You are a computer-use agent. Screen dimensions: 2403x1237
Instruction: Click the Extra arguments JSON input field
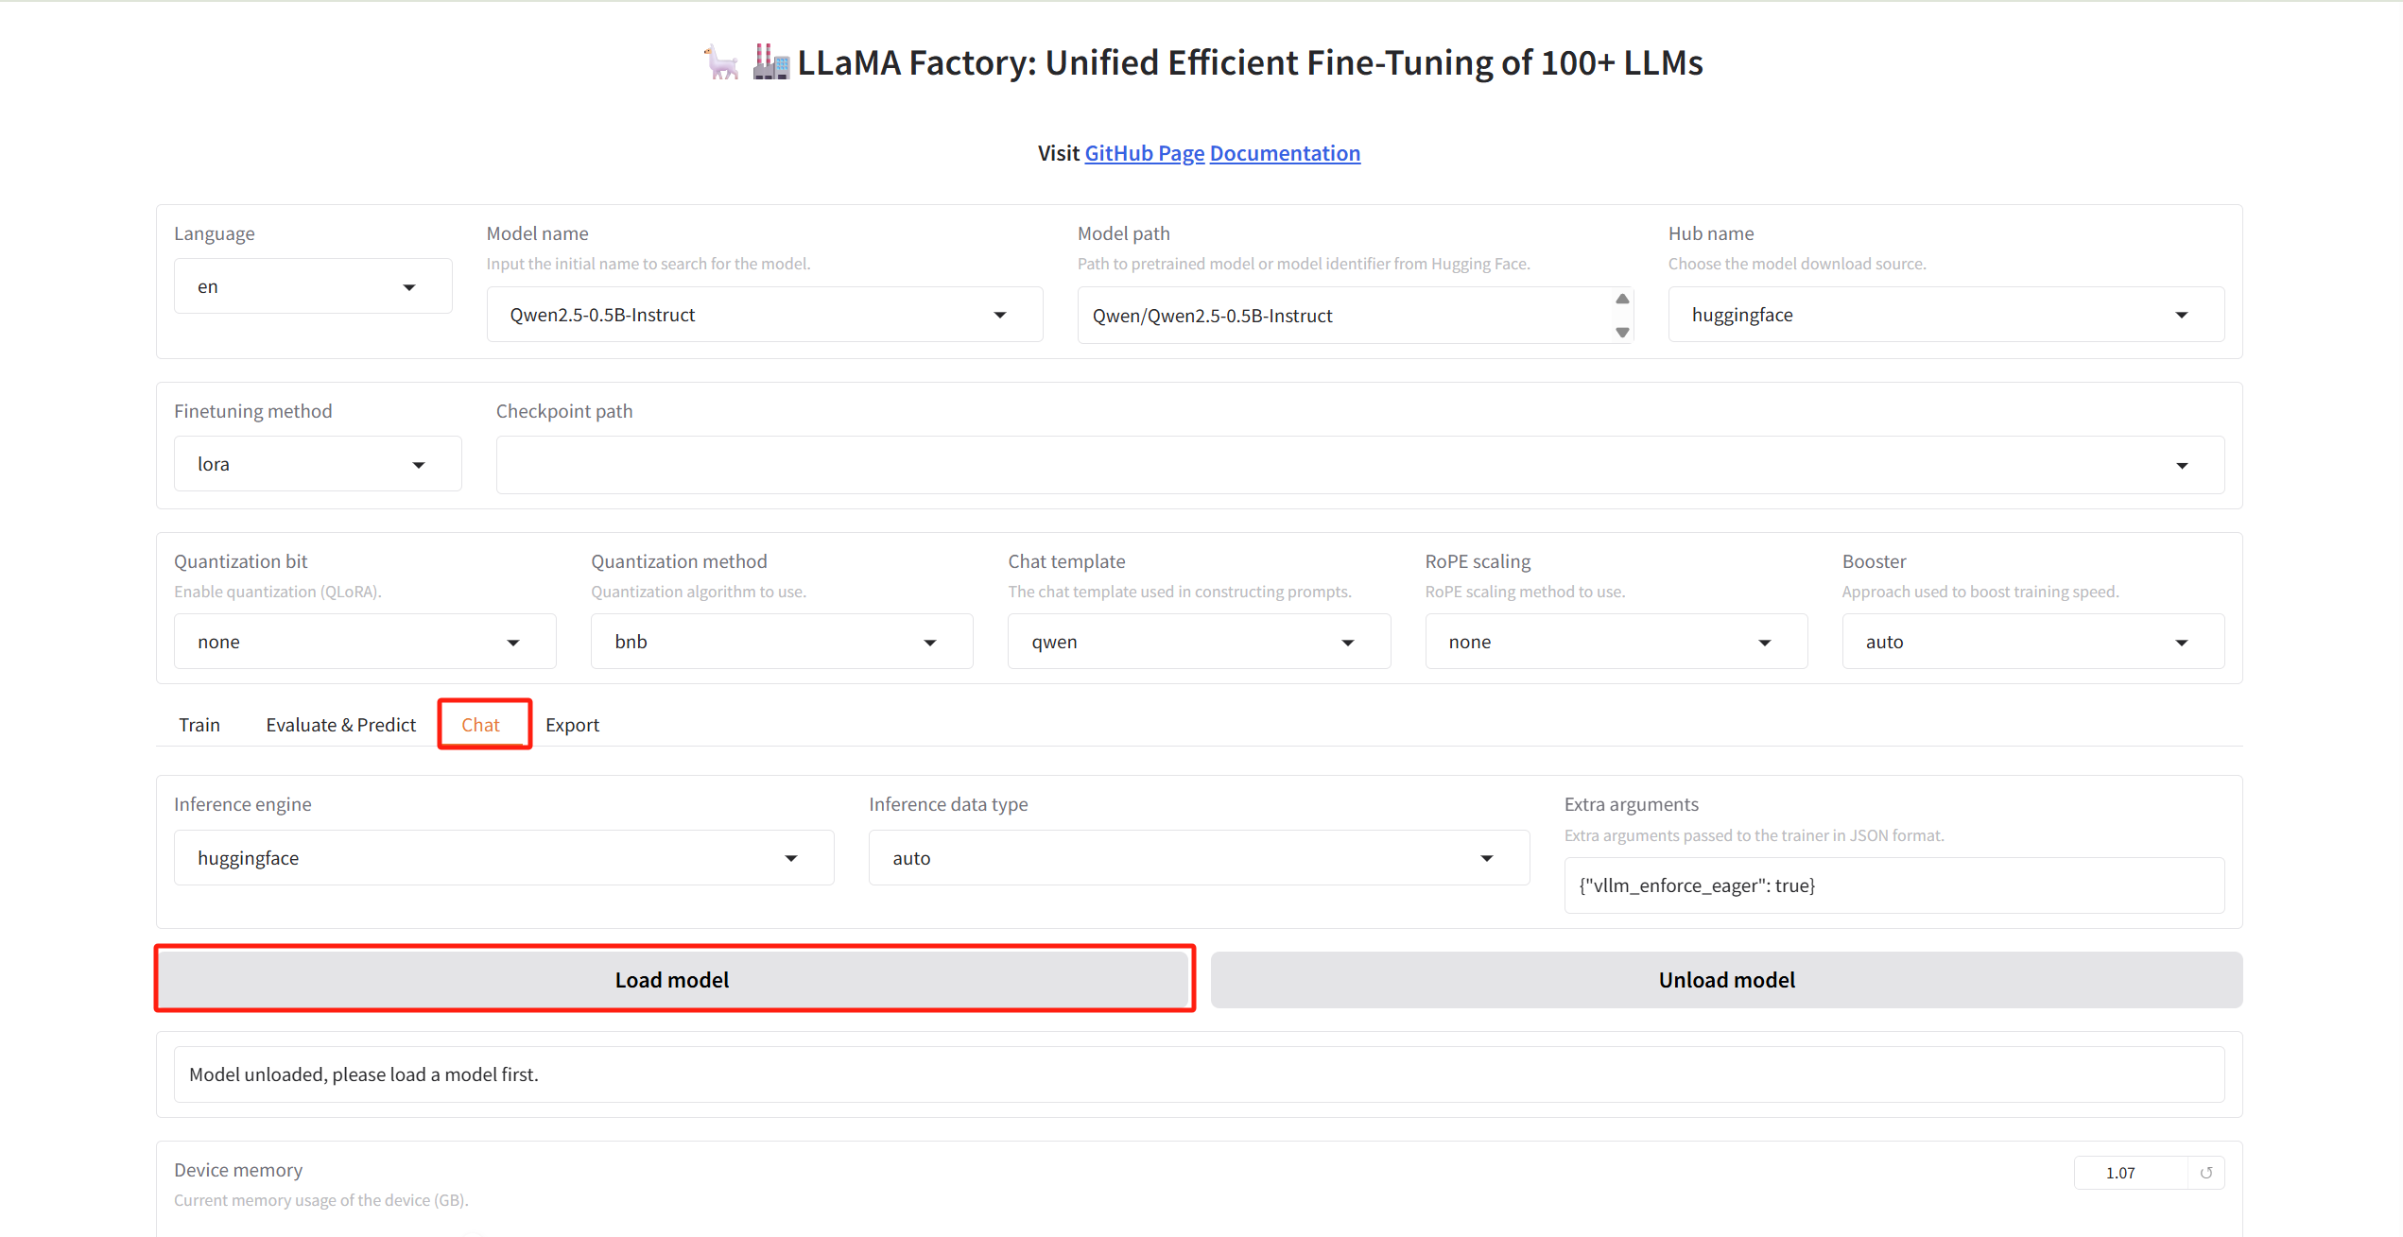tap(1893, 885)
